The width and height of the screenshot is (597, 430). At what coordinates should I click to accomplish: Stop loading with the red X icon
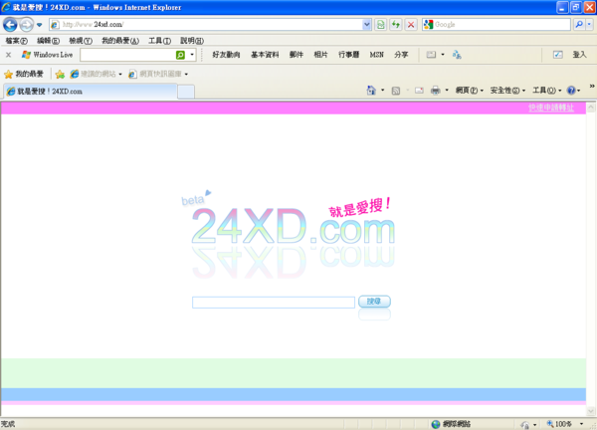tap(411, 24)
